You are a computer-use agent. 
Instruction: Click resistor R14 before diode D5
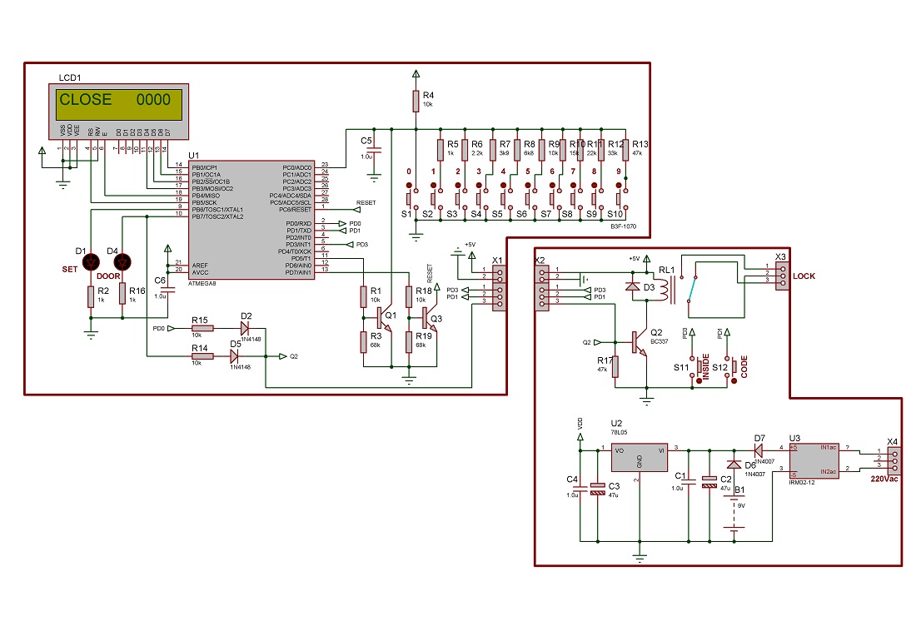pos(202,356)
